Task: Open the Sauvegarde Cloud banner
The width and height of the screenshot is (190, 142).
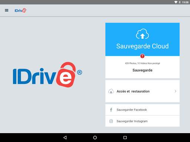Action: point(142,39)
